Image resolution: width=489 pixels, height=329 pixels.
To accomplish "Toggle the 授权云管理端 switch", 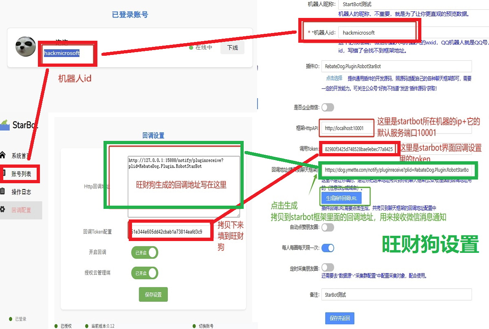I will tap(145, 273).
